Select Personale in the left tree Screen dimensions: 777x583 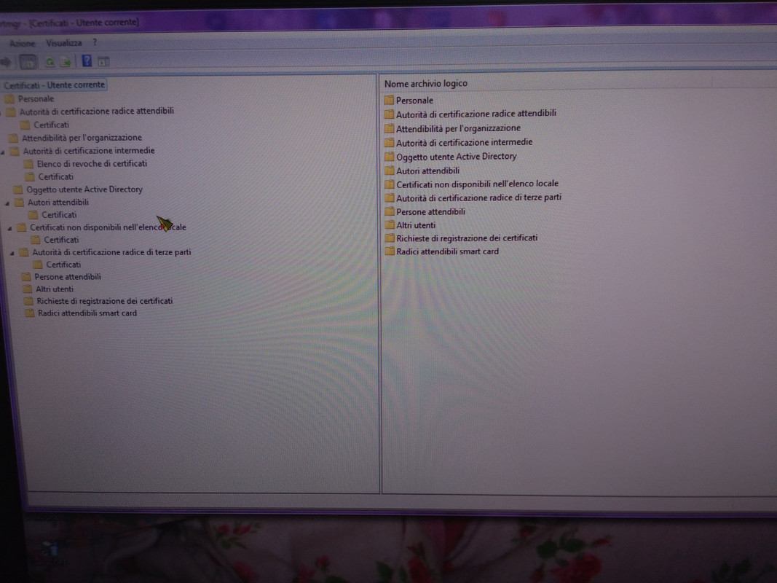click(36, 98)
